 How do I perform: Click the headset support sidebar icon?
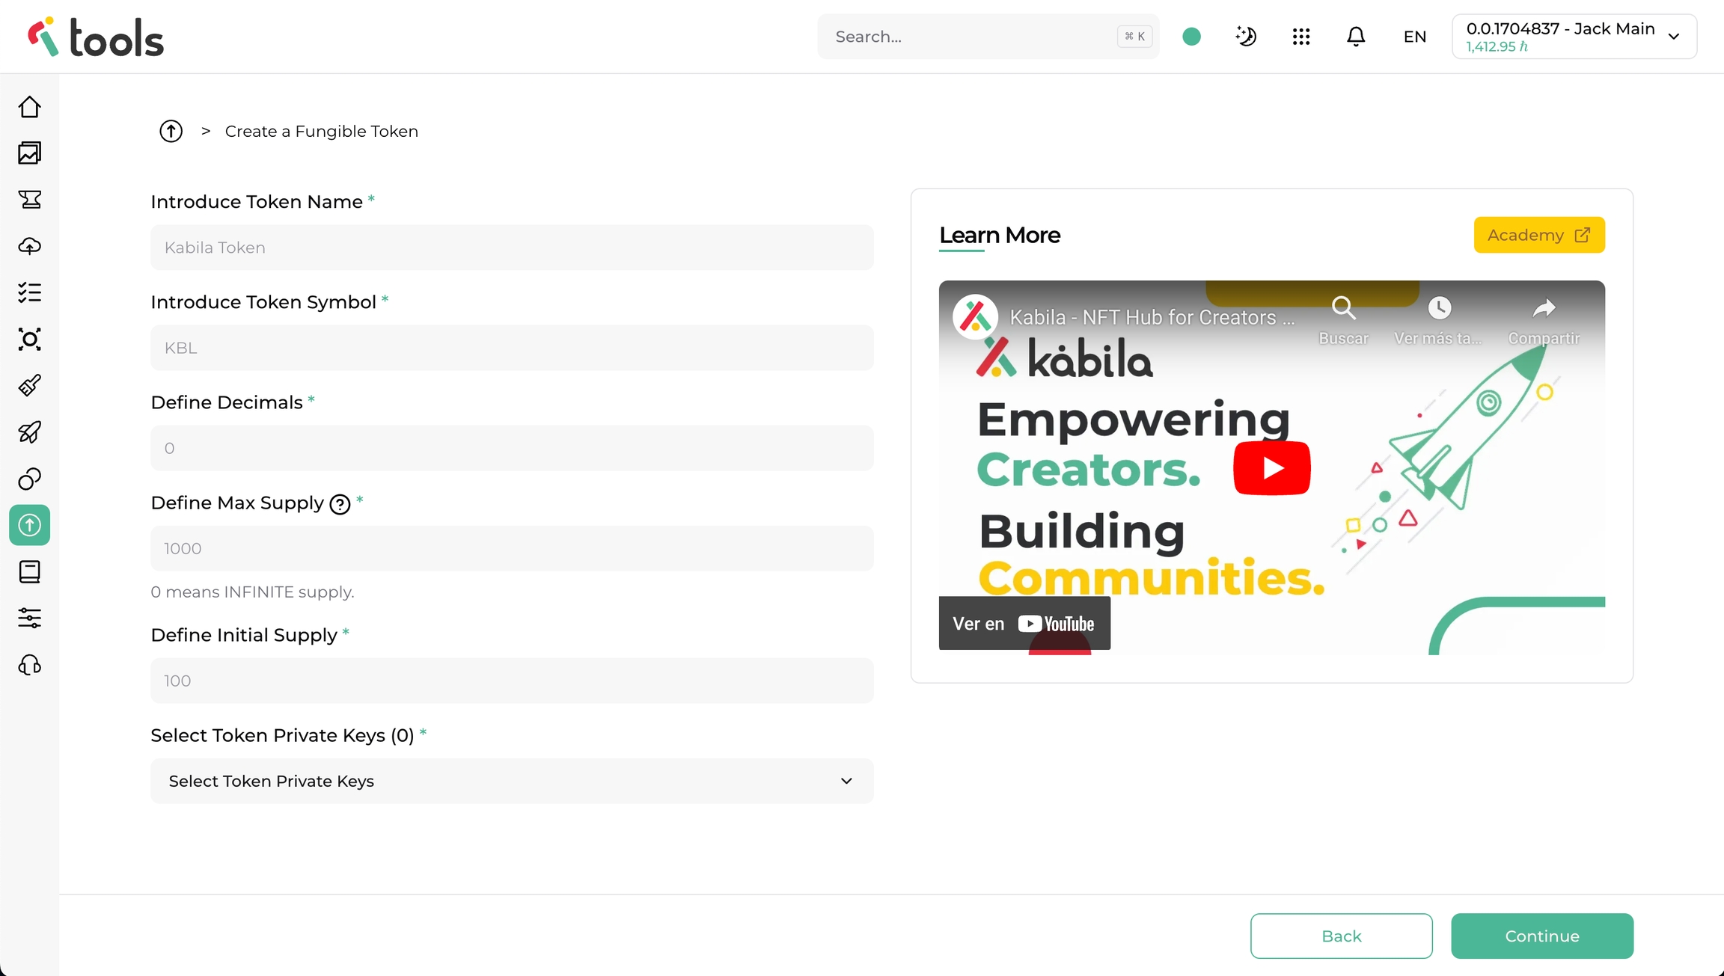coord(29,665)
